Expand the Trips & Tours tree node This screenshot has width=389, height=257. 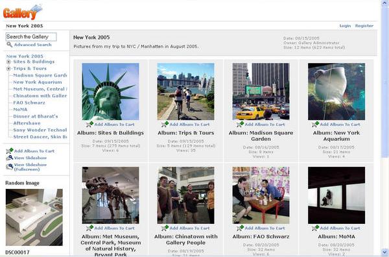[x=8, y=69]
